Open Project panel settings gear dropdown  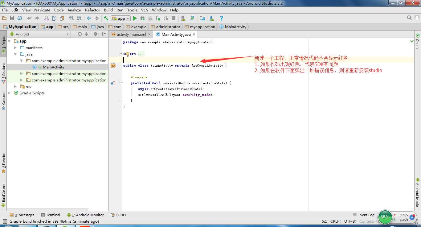click(96, 34)
